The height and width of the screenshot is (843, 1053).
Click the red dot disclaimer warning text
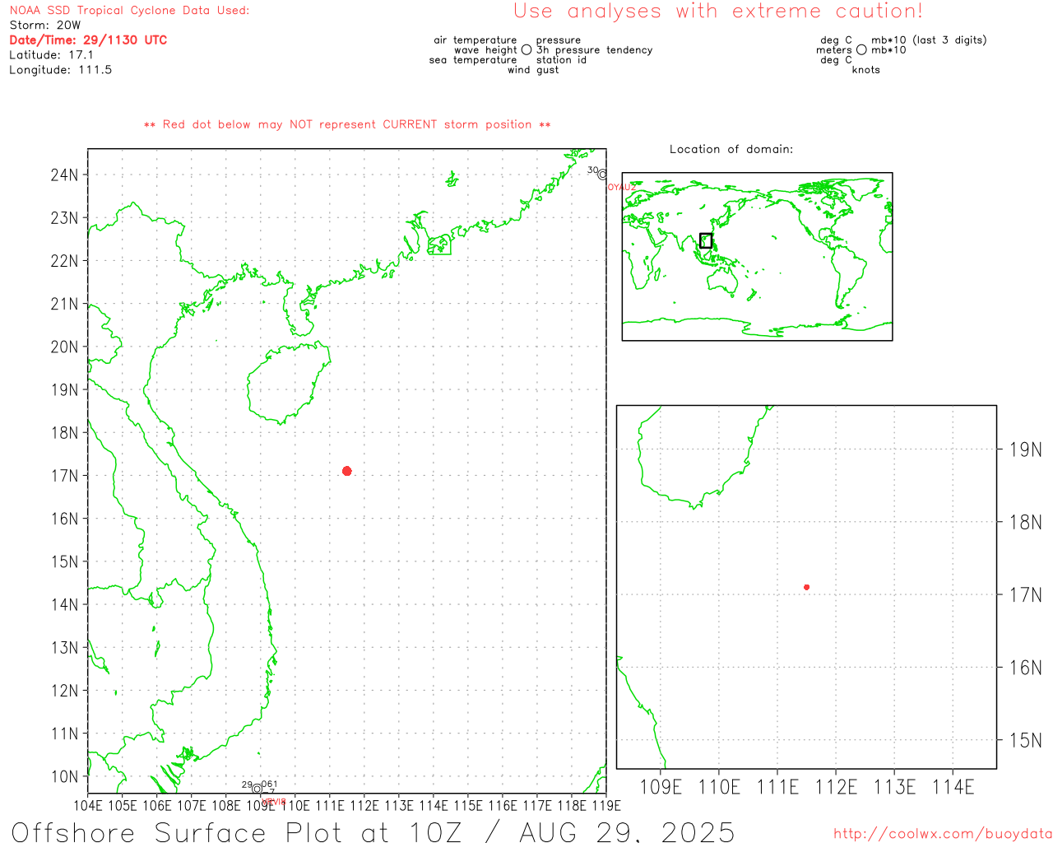(x=347, y=125)
